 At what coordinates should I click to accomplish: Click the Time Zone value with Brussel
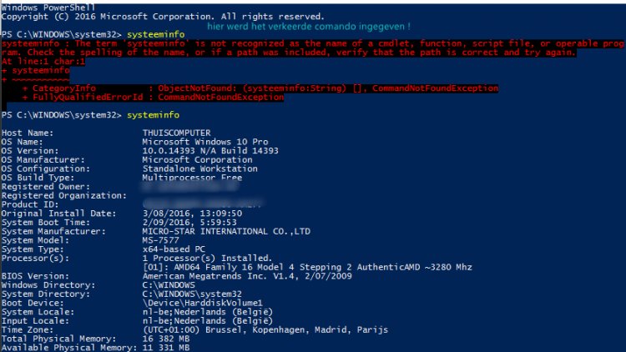pyautogui.click(x=265, y=329)
